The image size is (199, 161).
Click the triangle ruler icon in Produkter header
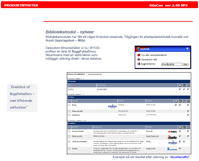click(188, 127)
